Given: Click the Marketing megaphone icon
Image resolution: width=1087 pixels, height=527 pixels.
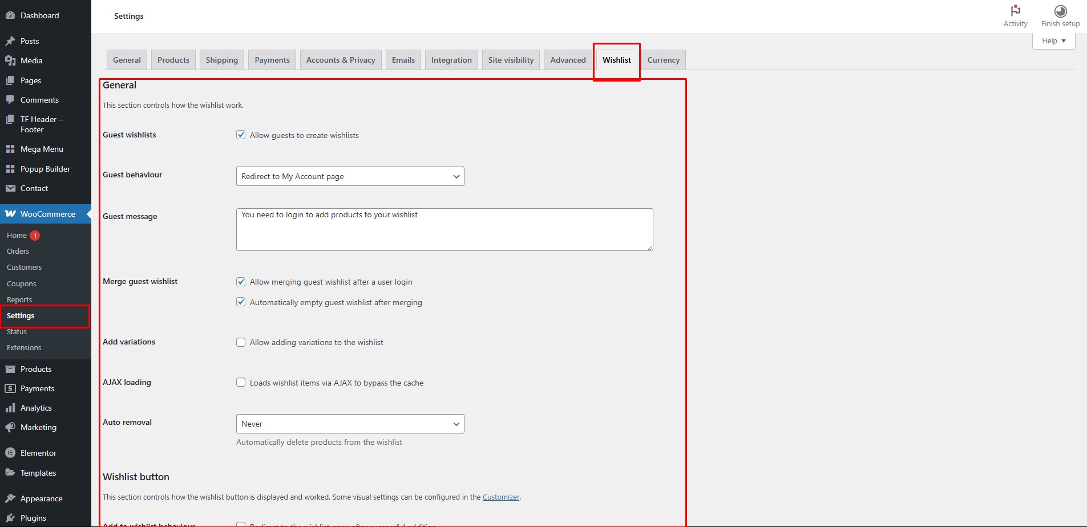Looking at the screenshot, I should click(10, 427).
